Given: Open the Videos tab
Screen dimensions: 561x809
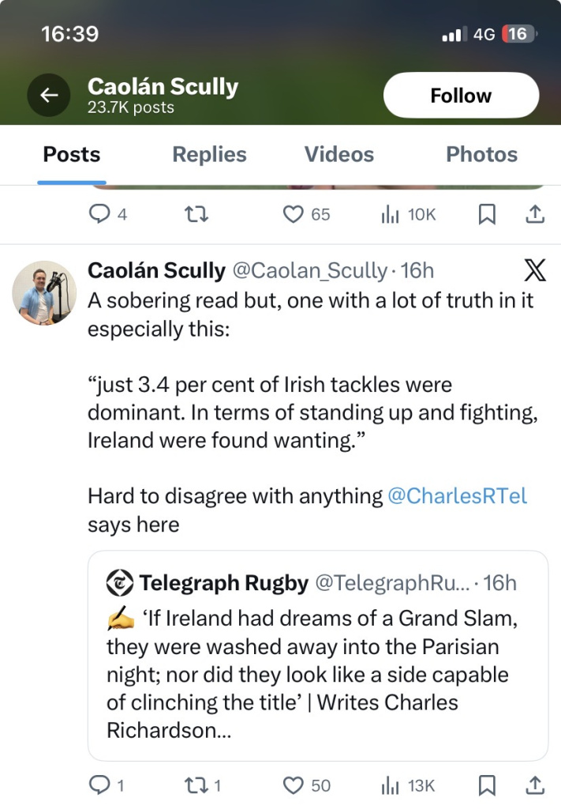Looking at the screenshot, I should (339, 154).
